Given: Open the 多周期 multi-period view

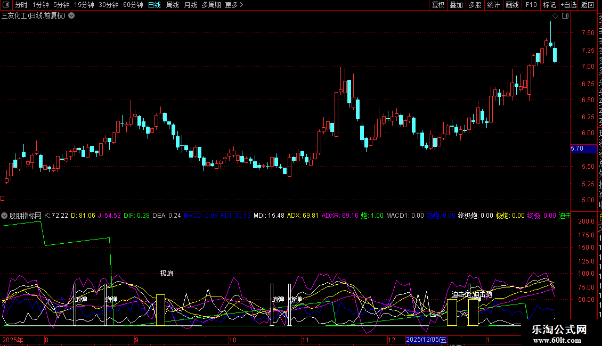Looking at the screenshot, I should [211, 5].
